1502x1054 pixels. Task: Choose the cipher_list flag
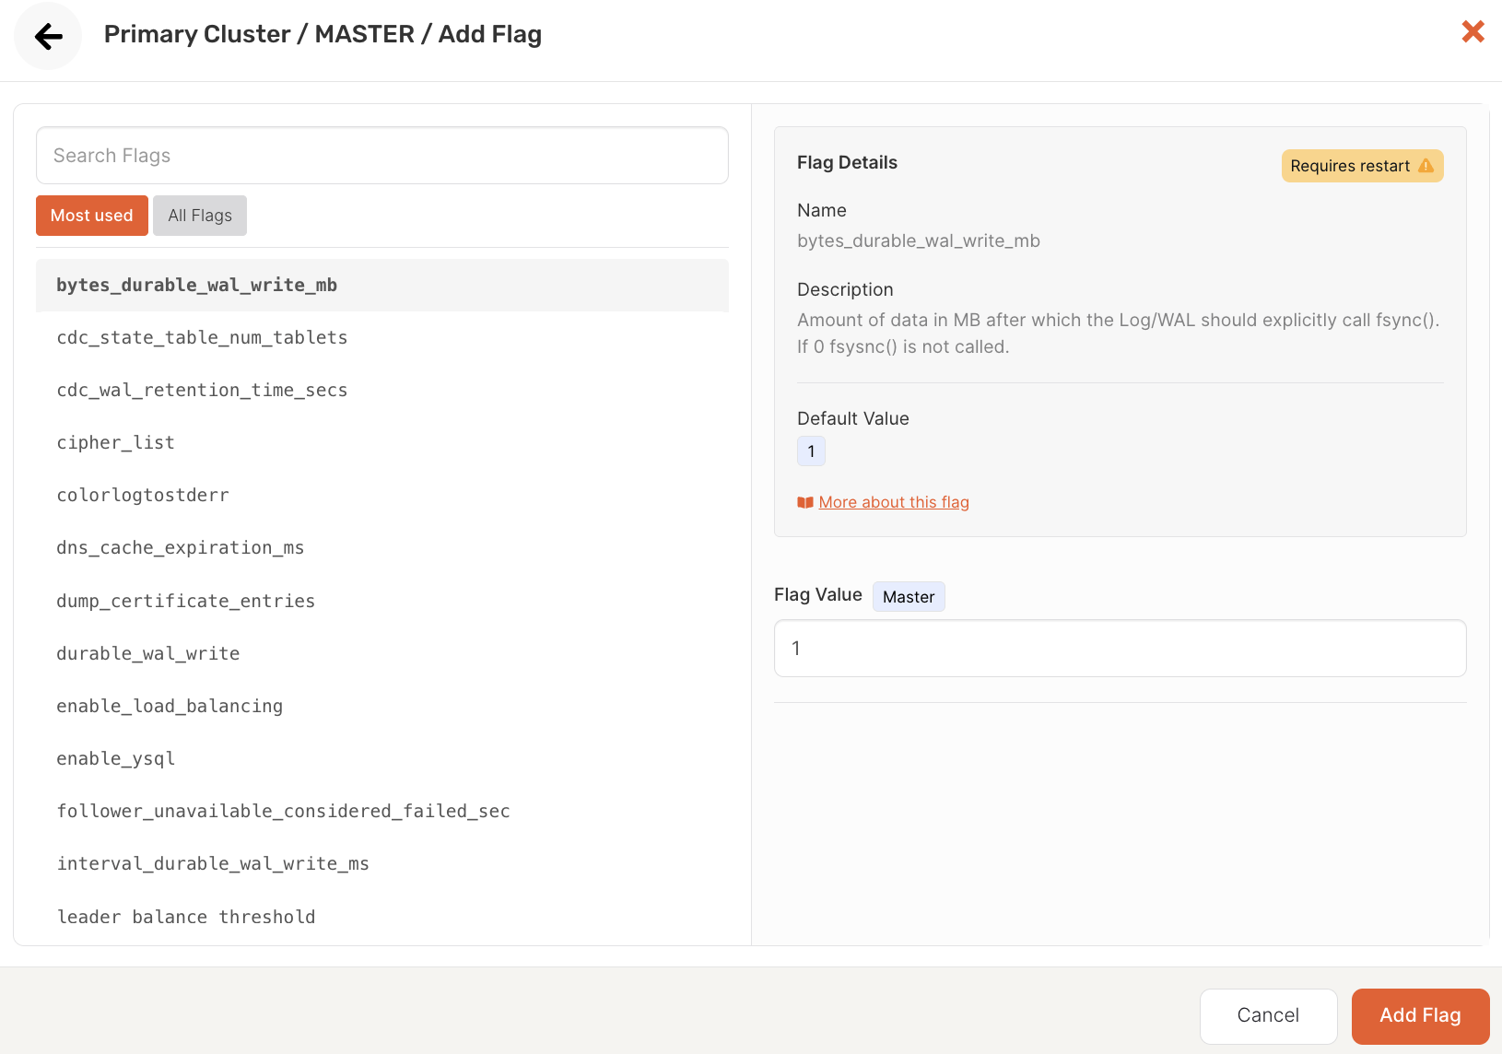[382, 443]
